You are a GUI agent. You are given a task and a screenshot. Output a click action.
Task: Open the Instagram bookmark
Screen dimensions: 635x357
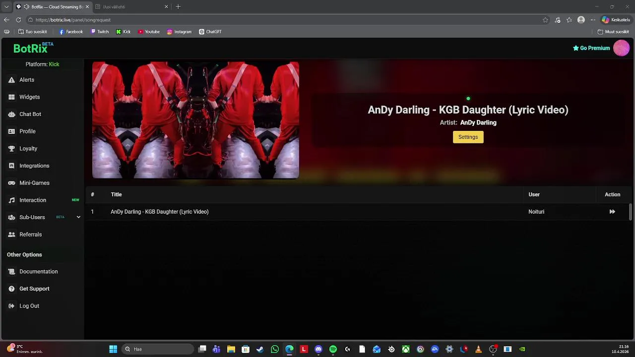click(179, 32)
